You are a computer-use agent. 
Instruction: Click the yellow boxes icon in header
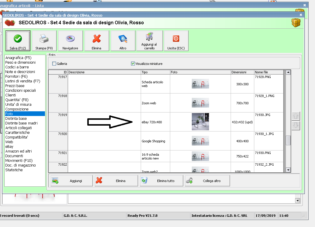(x=296, y=23)
